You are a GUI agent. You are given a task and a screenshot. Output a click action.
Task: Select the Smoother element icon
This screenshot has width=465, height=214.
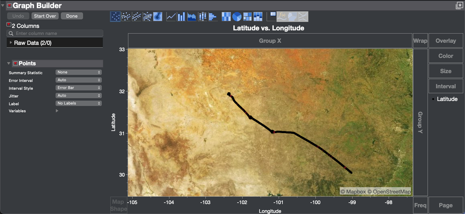point(126,17)
